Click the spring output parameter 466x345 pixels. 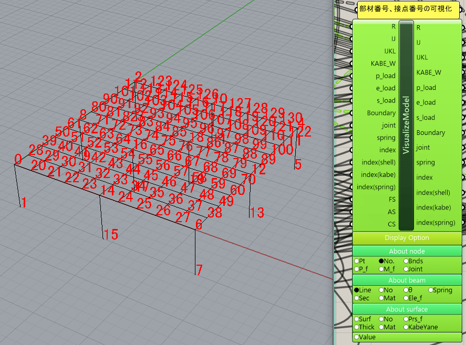(426, 163)
